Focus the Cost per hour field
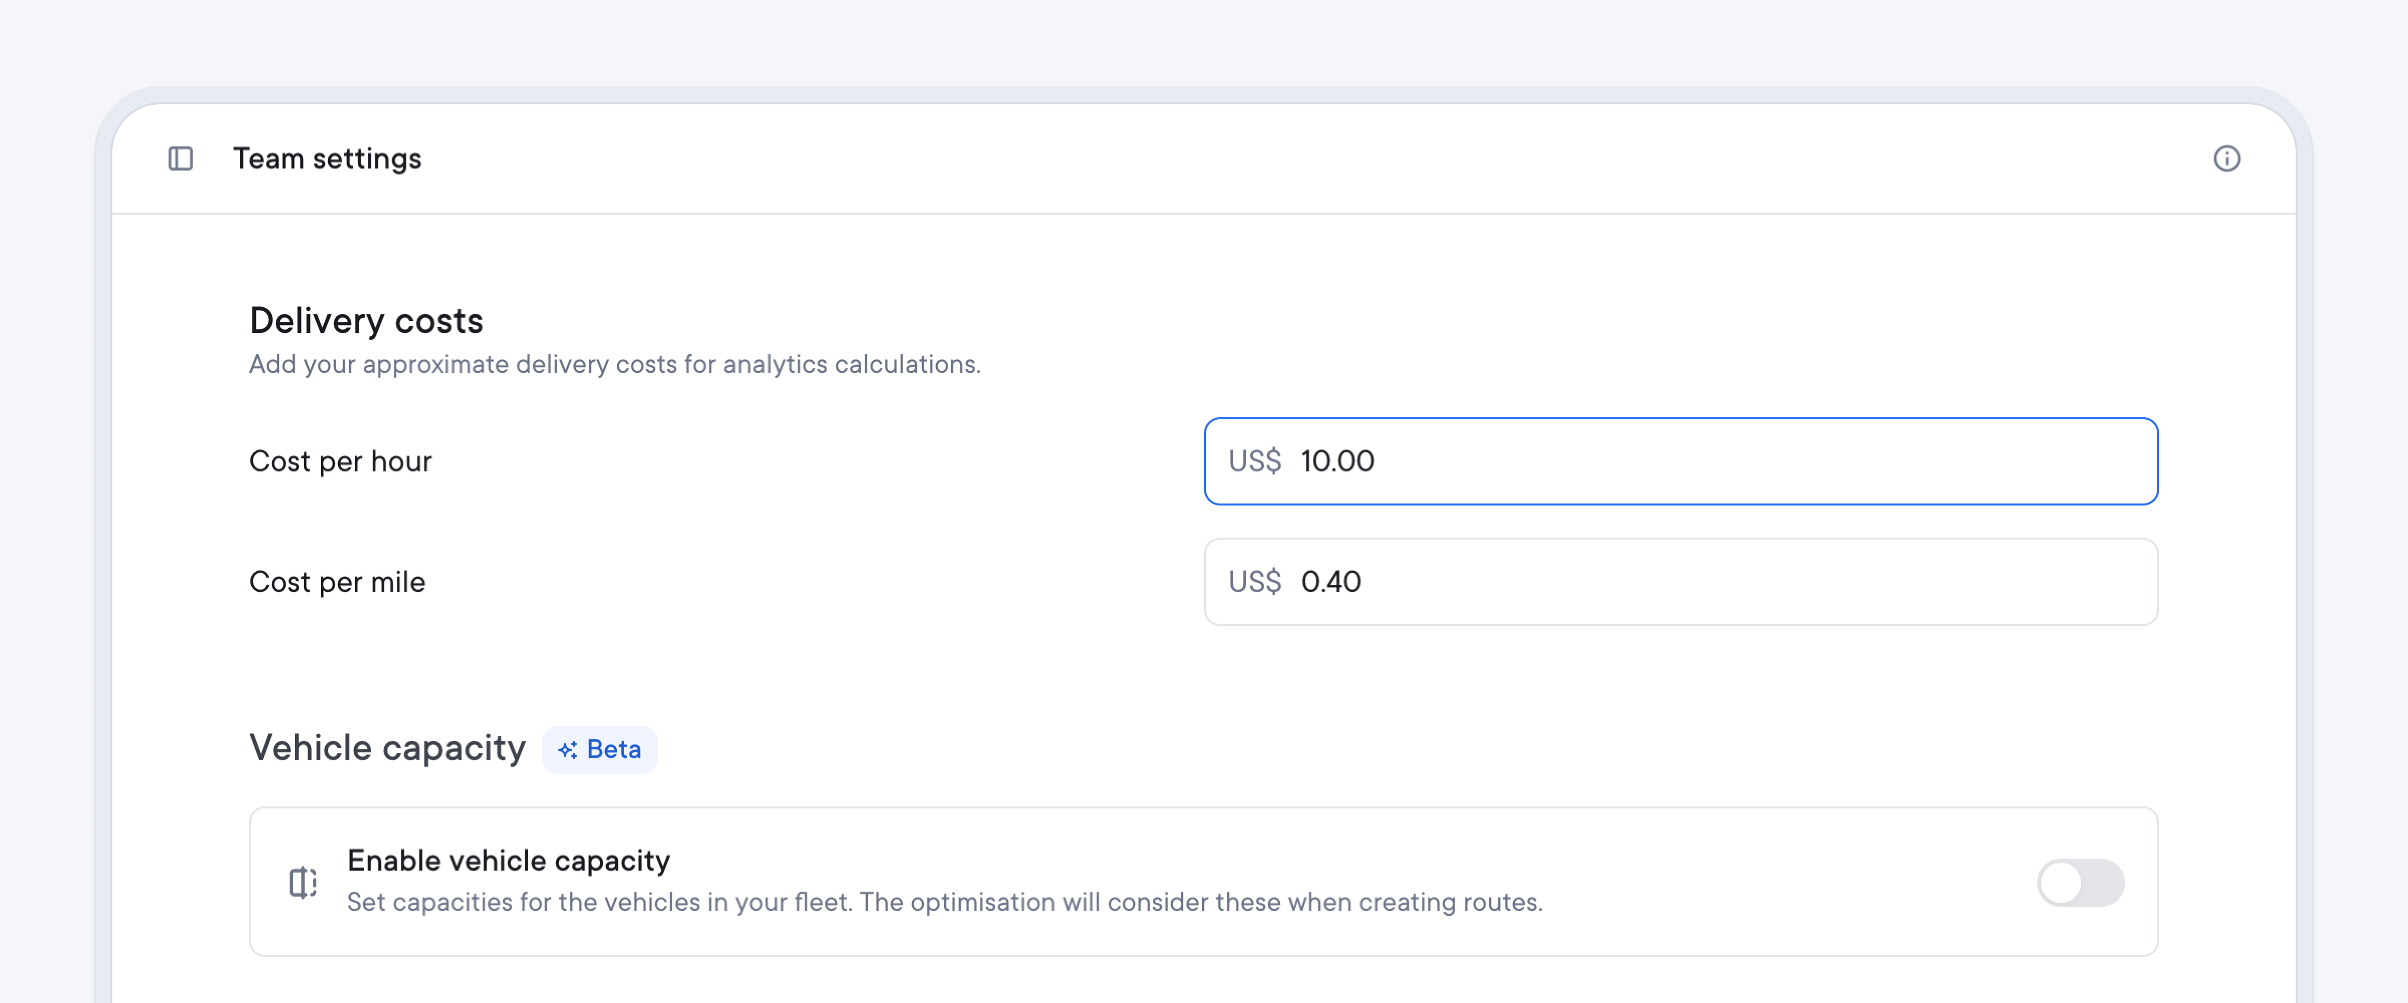This screenshot has height=1003, width=2408. 1681,461
